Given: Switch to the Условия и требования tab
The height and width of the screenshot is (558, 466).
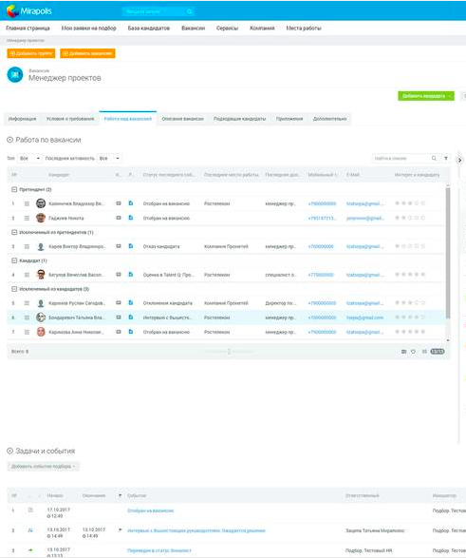Looking at the screenshot, I should click(70, 119).
